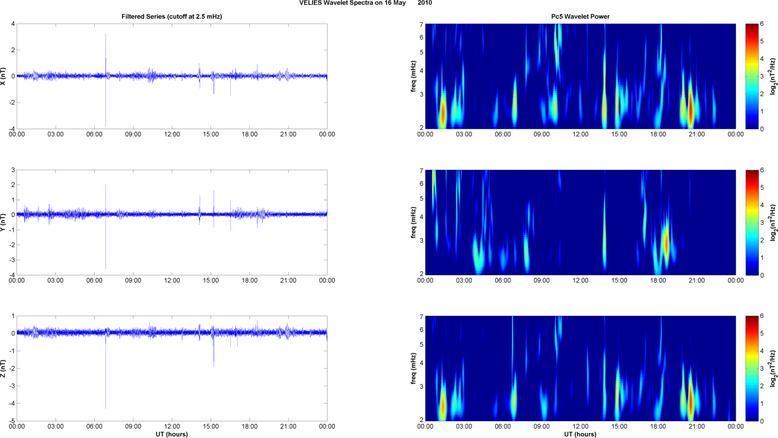The width and height of the screenshot is (778, 438).
Task: Click the large spike in the X series plot
Action: coord(106,80)
